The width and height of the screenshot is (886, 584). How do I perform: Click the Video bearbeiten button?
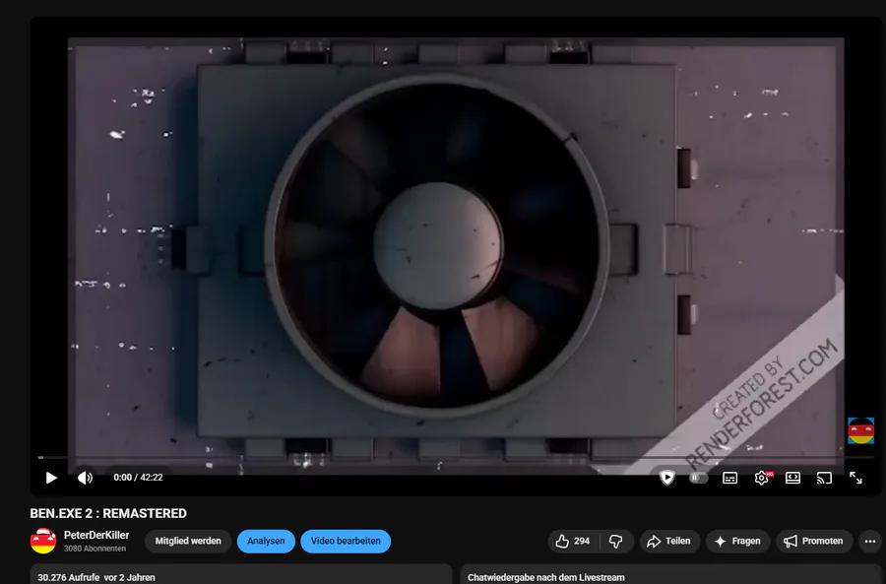[346, 541]
